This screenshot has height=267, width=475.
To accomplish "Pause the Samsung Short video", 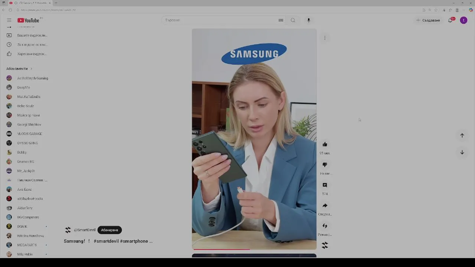I will pos(254,139).
